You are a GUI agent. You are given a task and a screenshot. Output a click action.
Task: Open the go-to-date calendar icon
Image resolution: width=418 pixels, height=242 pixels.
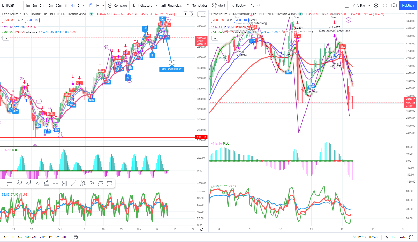[75, 237]
